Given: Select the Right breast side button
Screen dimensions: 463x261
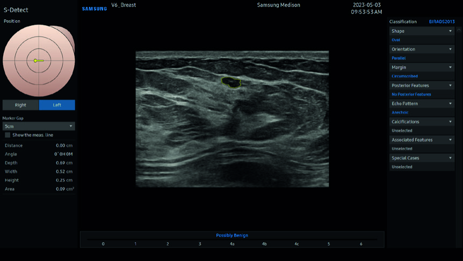Looking at the screenshot, I should (x=20, y=105).
